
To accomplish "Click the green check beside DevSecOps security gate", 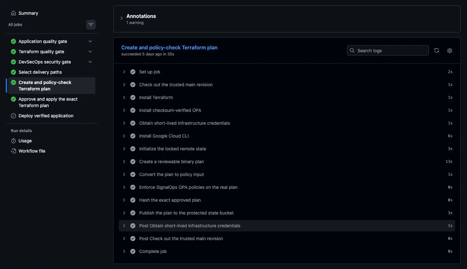I will 13,62.
